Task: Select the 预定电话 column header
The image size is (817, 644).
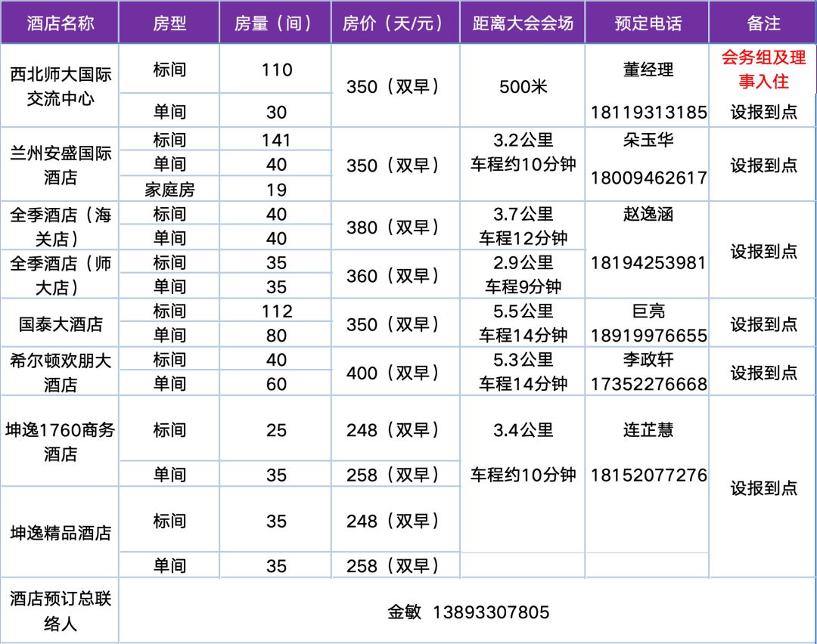Action: point(648,23)
